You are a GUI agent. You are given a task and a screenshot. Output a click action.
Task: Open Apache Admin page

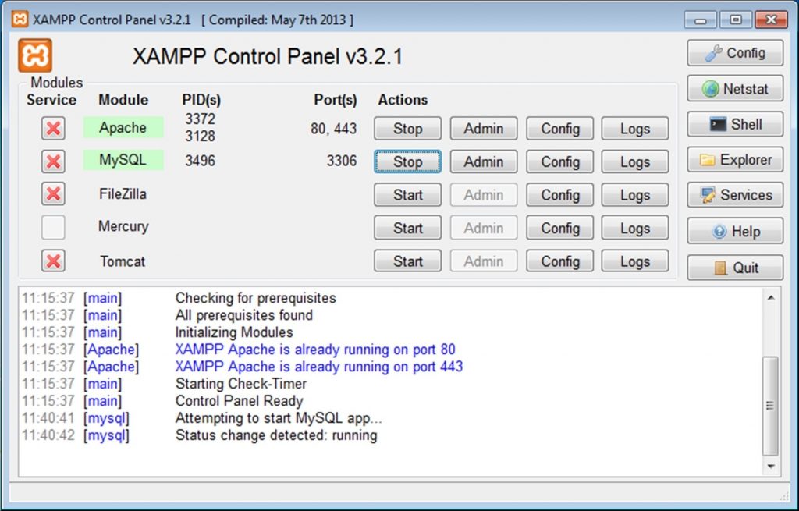(x=484, y=129)
